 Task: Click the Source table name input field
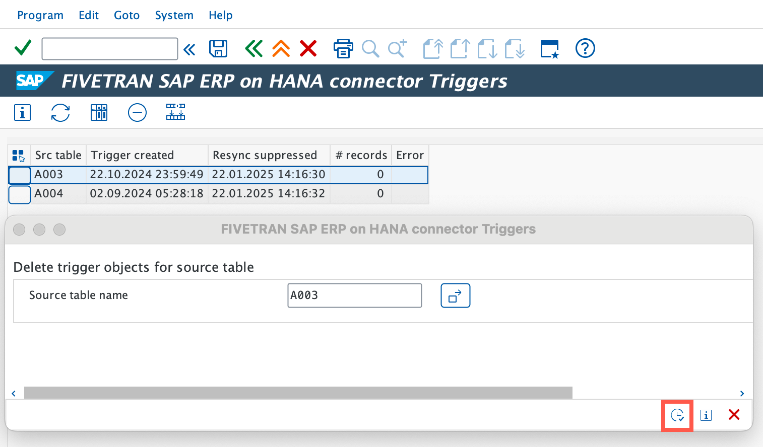click(x=355, y=295)
